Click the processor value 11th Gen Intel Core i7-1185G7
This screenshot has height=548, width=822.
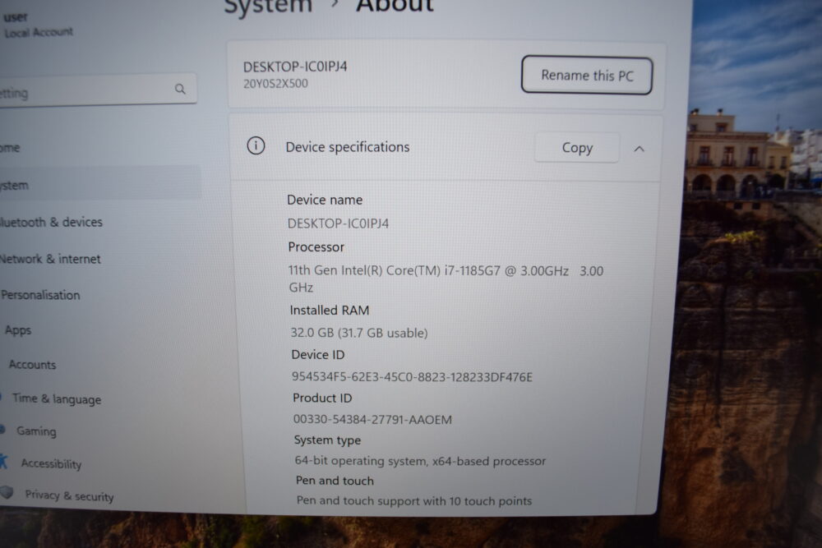tap(446, 279)
